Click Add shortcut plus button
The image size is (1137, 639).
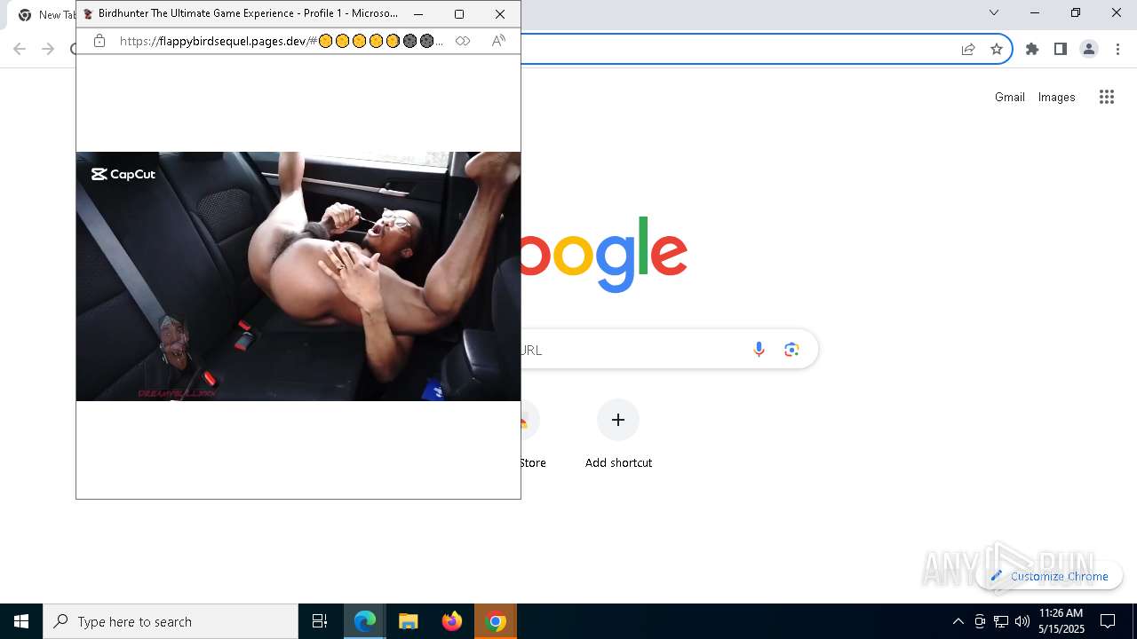pos(618,420)
